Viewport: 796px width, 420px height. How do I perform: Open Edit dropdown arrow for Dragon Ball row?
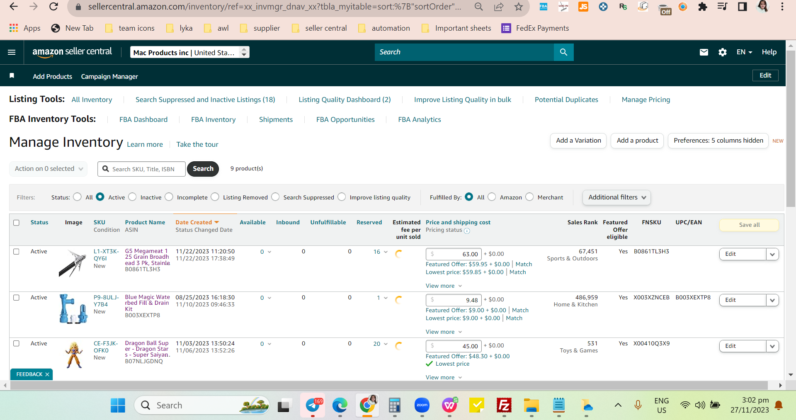772,346
